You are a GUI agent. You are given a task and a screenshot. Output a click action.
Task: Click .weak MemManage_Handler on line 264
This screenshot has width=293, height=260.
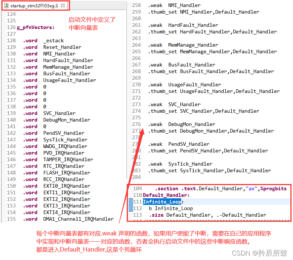click(183, 45)
